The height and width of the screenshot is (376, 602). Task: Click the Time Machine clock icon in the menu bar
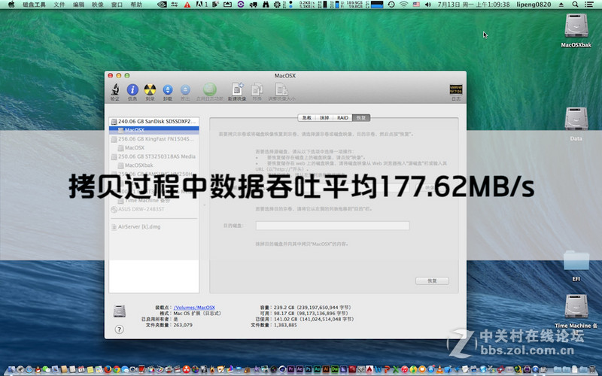(x=391, y=5)
